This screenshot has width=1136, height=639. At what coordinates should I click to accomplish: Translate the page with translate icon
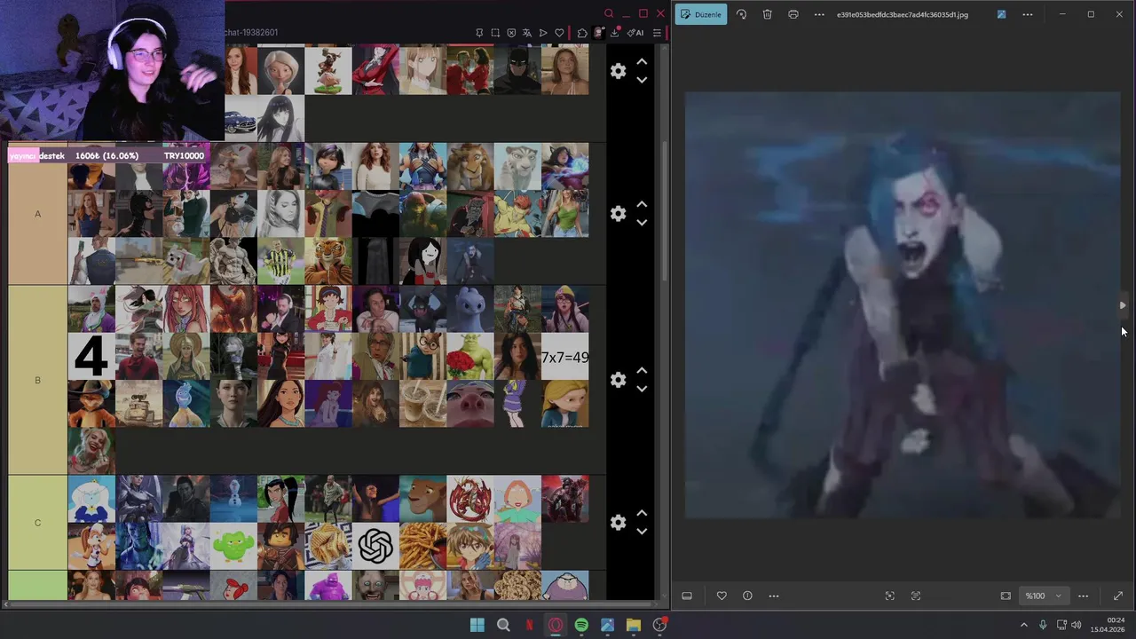[x=527, y=33]
